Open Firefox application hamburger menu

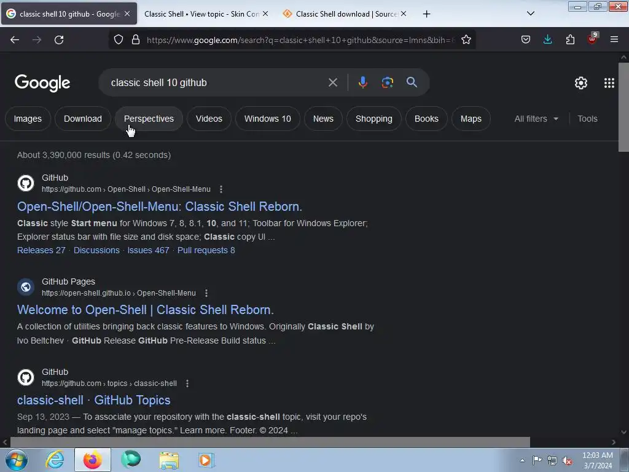click(x=614, y=39)
